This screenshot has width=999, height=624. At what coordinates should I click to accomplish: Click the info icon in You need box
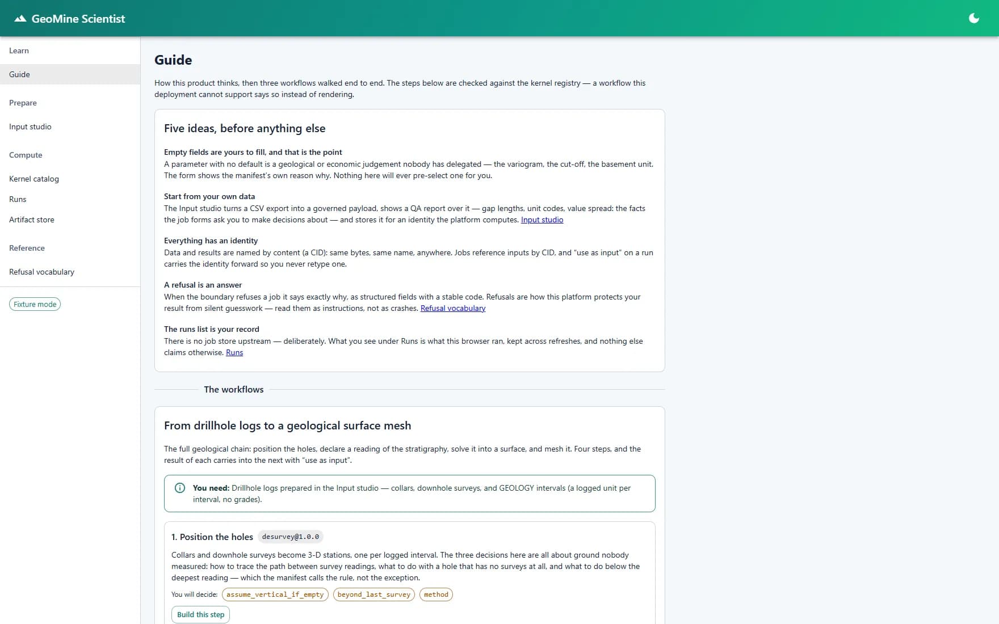pos(180,488)
